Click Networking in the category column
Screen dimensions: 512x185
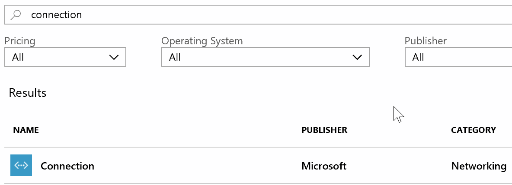pos(479,166)
